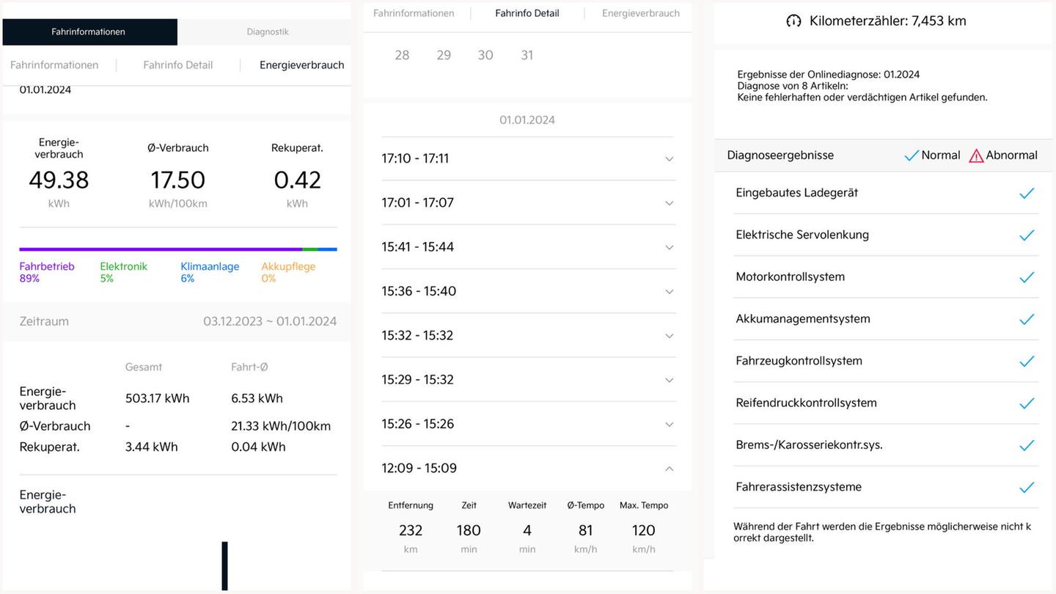Screen dimensions: 1056x594
Task: Click checkmark beside Reifendruckkontrollsystem
Action: 1027,403
